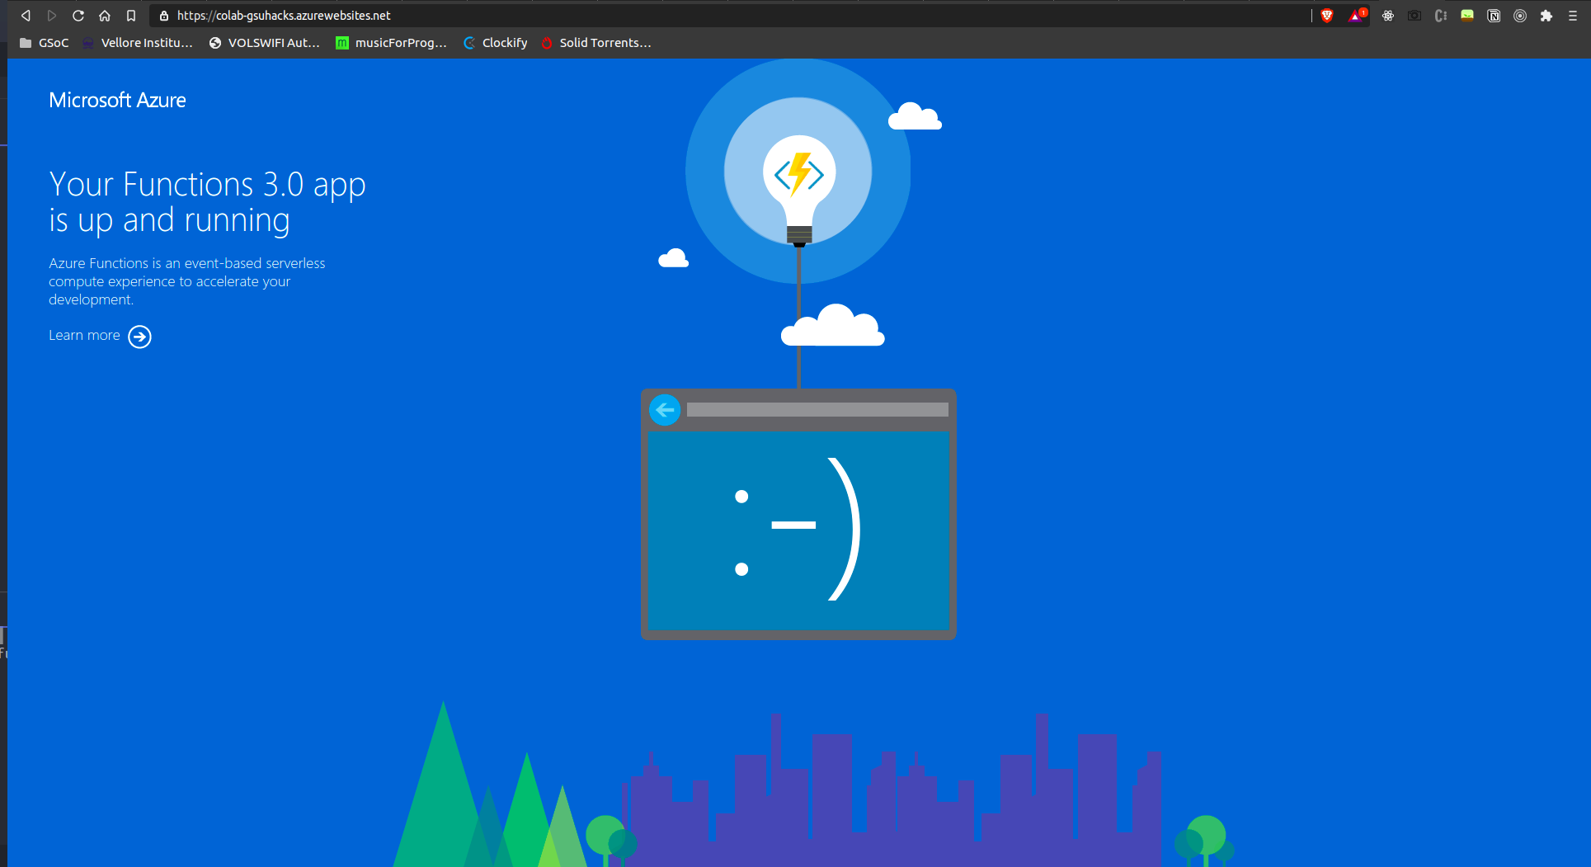The image size is (1591, 867).
Task: Click the Microsoft Azure header text
Action: coord(117,100)
